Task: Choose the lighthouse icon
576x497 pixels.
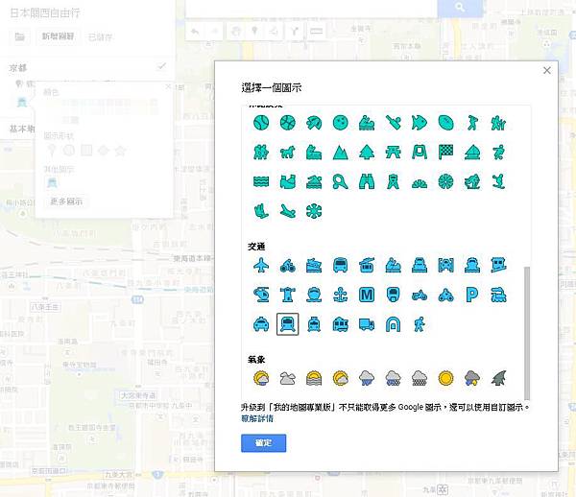Action: (x=288, y=295)
